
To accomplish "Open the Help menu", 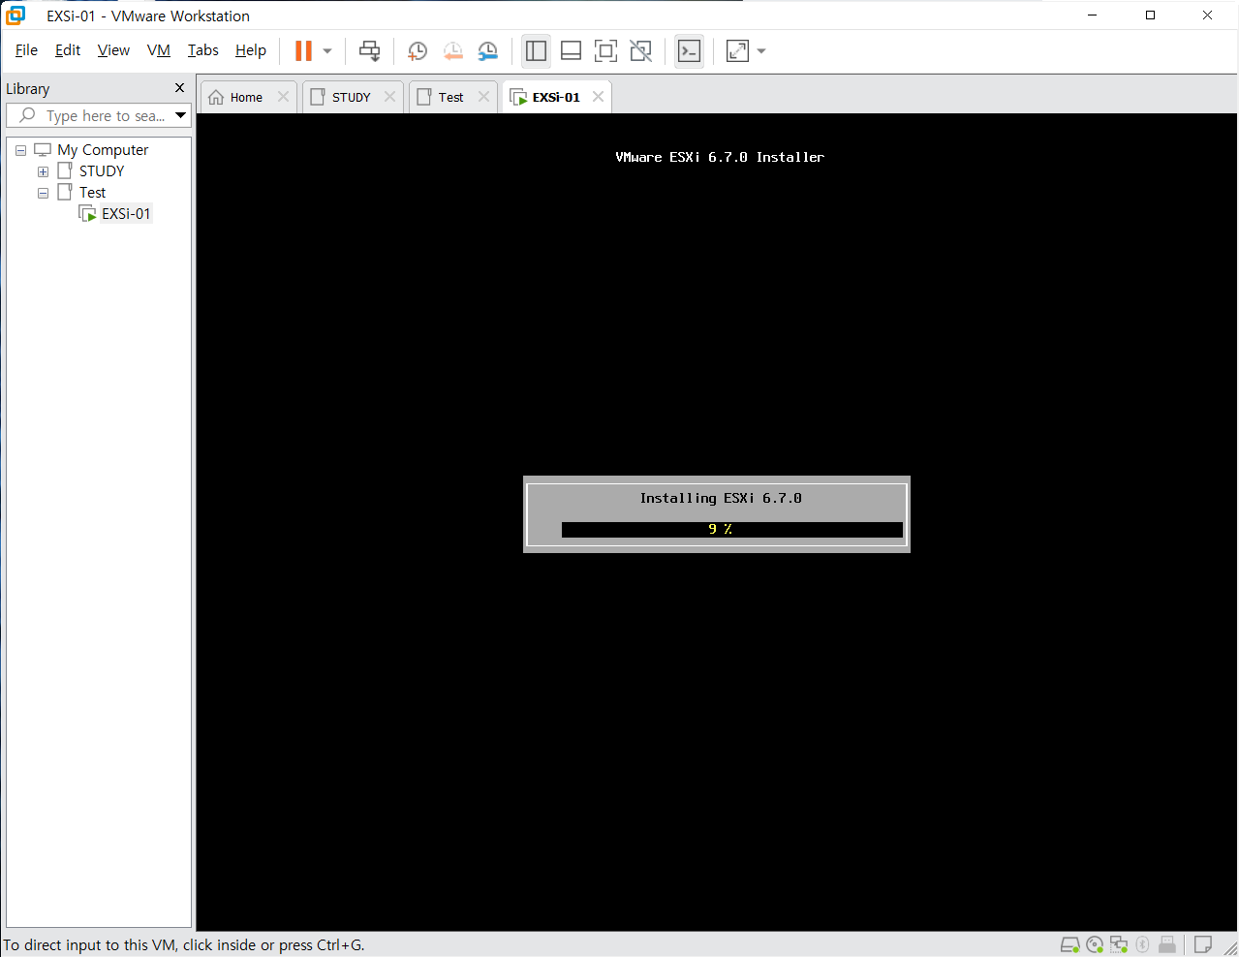I will pos(251,50).
